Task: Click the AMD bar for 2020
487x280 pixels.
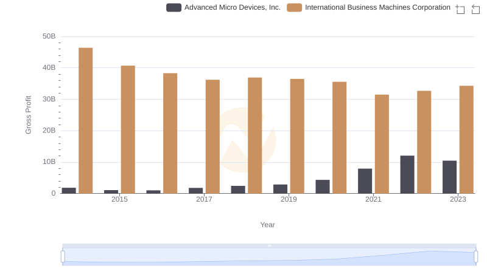Action: (323, 186)
